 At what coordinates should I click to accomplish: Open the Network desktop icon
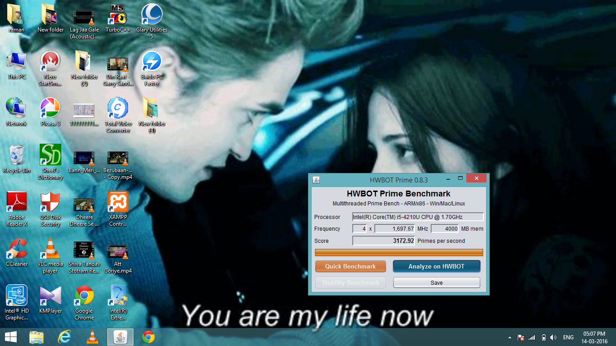(x=17, y=108)
